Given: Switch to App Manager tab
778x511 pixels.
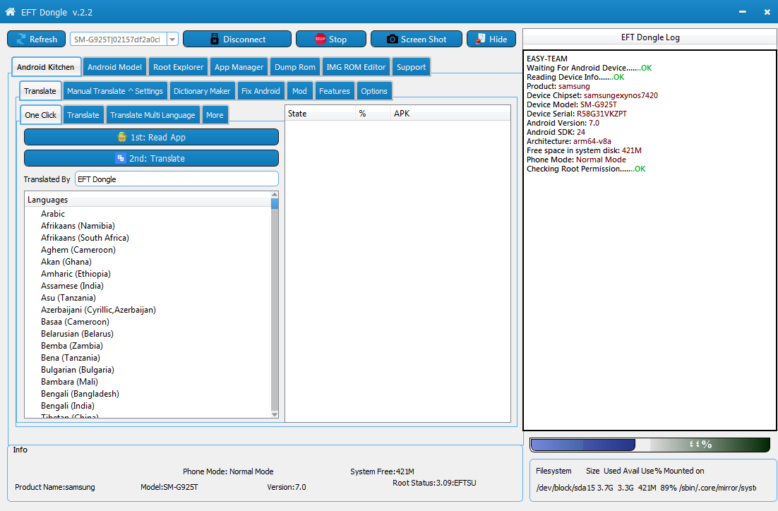Looking at the screenshot, I should pos(239,67).
